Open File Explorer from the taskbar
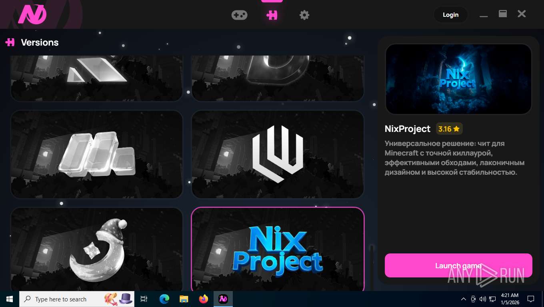 (184, 299)
